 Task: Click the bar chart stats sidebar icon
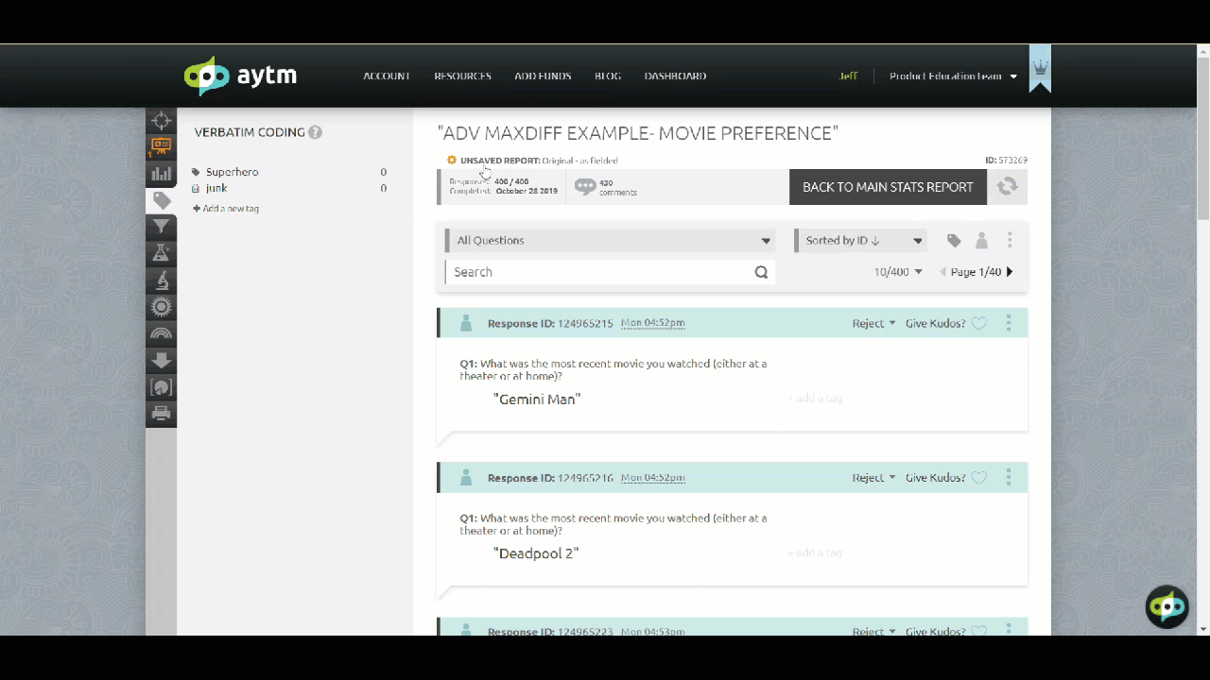(x=162, y=174)
